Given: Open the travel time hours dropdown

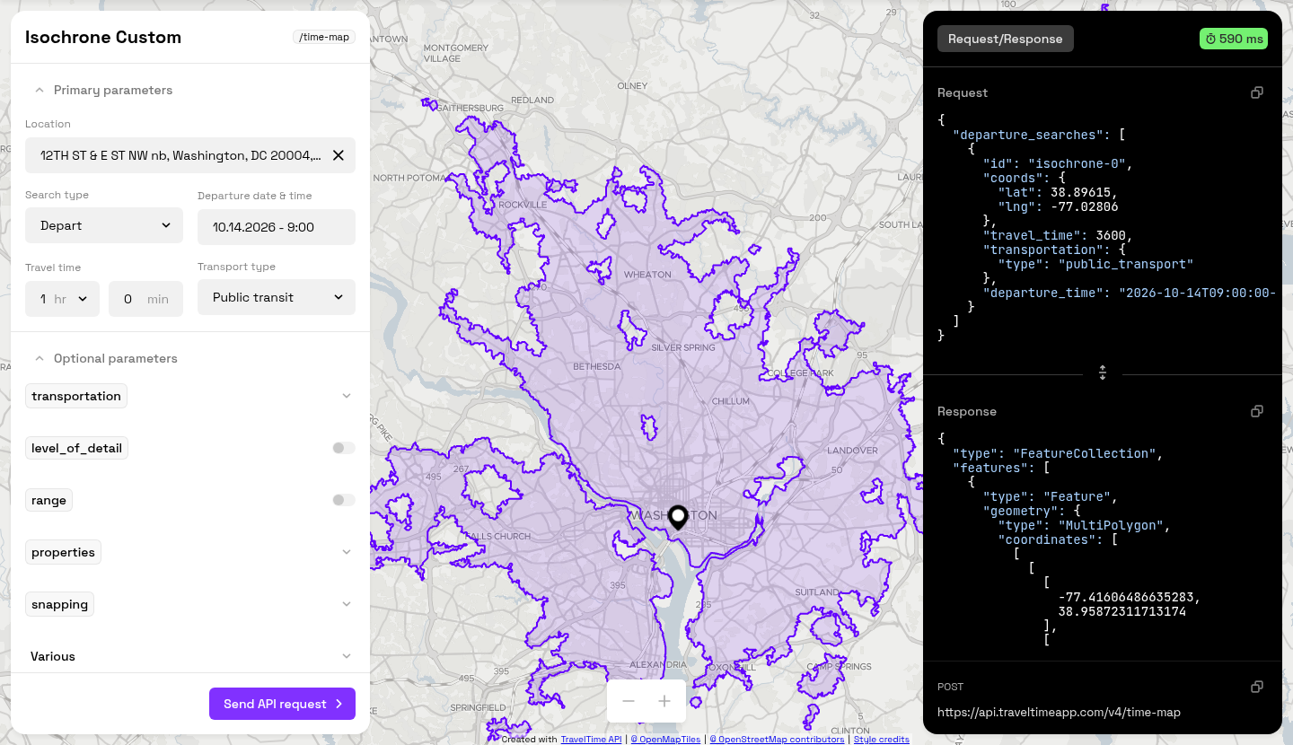Looking at the screenshot, I should pyautogui.click(x=62, y=299).
